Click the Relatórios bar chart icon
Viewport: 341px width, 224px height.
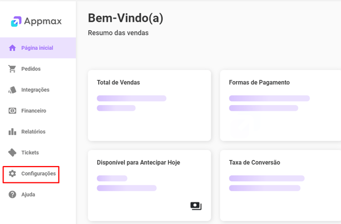[x=13, y=132]
